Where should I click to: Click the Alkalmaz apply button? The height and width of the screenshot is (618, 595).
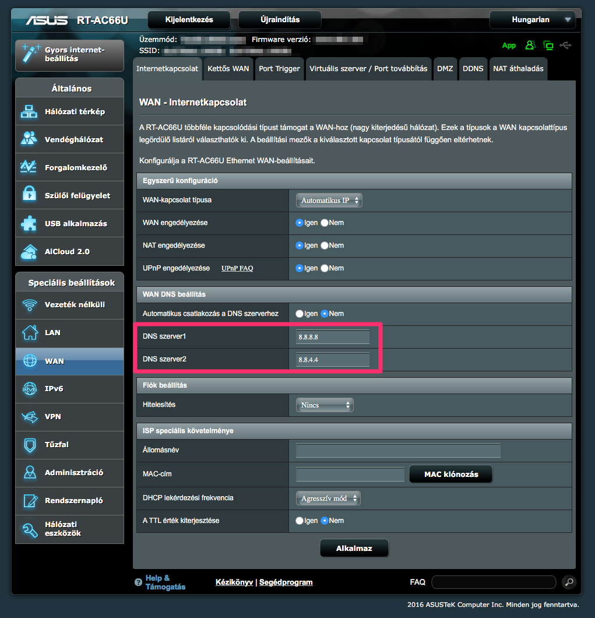pos(354,548)
